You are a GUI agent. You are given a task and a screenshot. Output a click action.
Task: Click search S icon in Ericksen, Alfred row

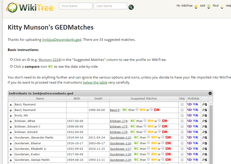point(205,121)
